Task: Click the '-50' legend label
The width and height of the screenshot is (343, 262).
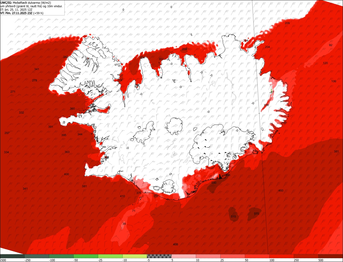Action: 76,260
